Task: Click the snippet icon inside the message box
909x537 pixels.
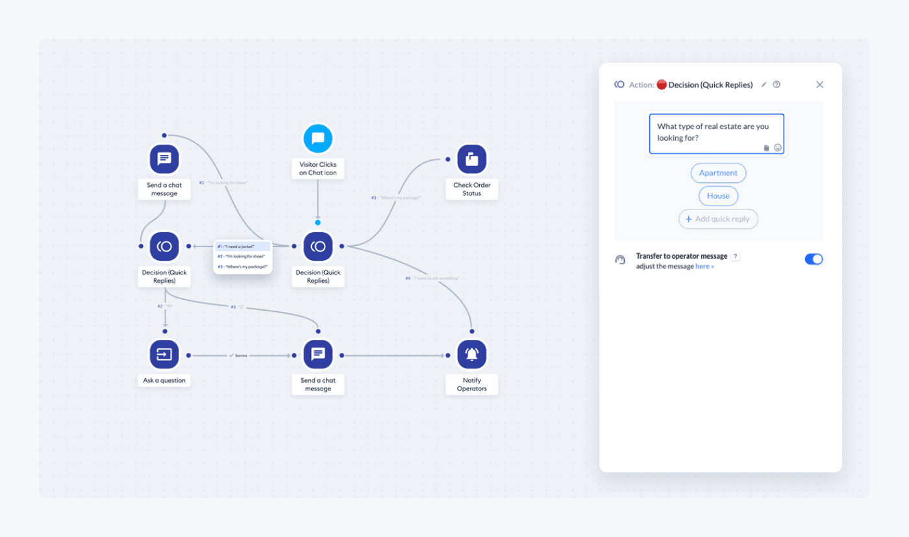Action: (766, 148)
